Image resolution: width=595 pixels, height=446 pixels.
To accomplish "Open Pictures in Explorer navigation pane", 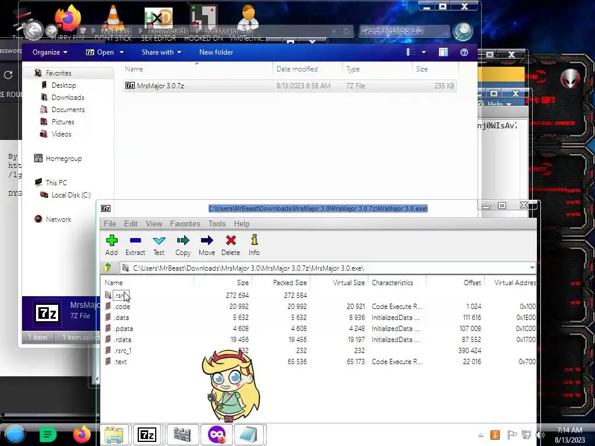I will 63,122.
